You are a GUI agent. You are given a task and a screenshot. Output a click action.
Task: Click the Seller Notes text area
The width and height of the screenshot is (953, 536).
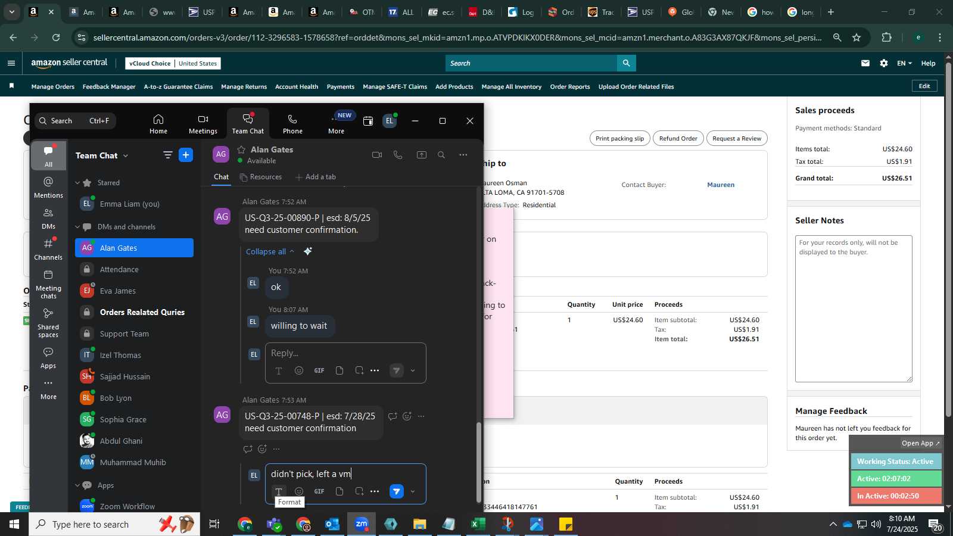(854, 308)
